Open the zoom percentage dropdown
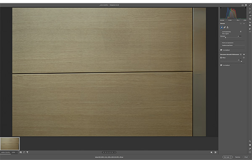Viewport: 252px width, 160px height. click(x=14, y=152)
